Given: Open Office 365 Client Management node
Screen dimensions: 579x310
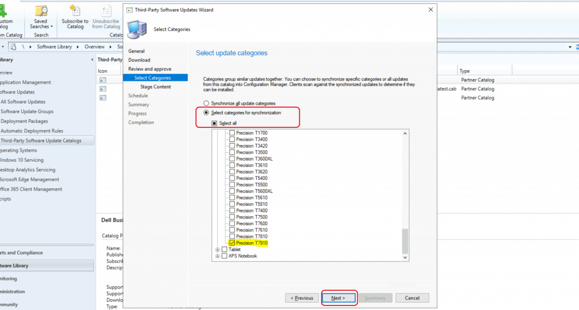Looking at the screenshot, I should click(x=31, y=189).
